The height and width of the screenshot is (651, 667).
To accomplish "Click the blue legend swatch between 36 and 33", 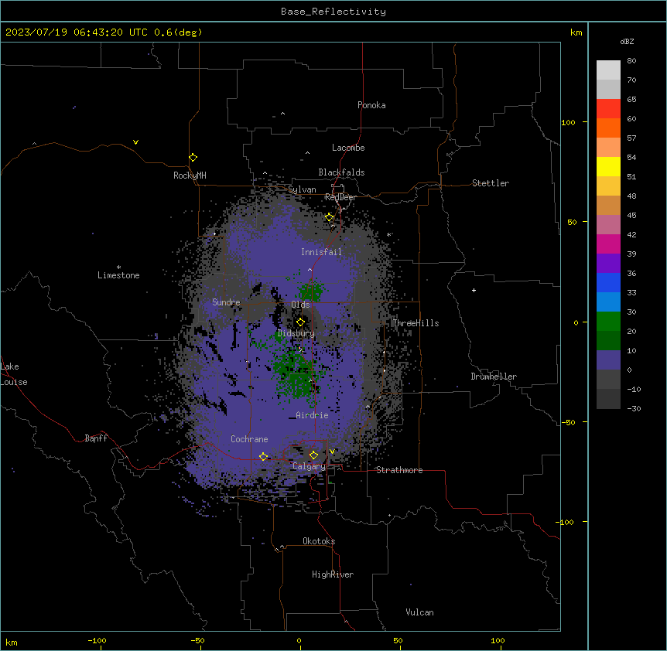I will [x=608, y=282].
